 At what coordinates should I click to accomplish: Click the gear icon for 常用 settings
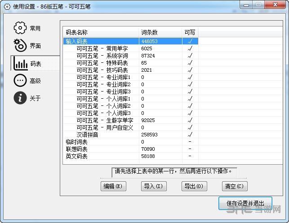(20, 28)
